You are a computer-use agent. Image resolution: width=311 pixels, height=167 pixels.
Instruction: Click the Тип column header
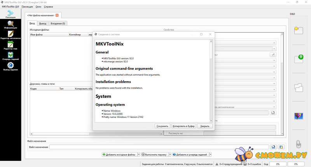tap(66, 89)
